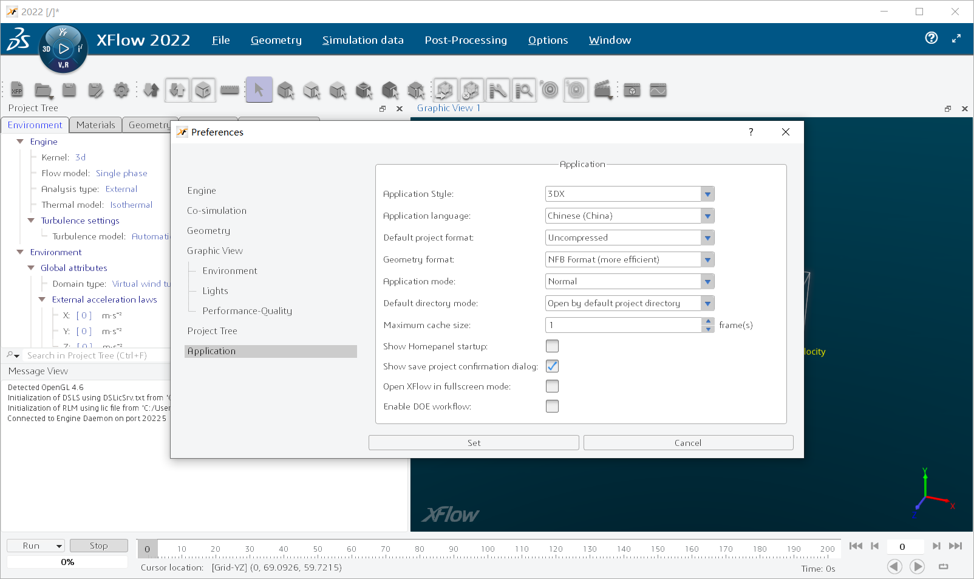Click the wave graph toolbar icon
Viewport: 974px width, 579px height.
(658, 90)
